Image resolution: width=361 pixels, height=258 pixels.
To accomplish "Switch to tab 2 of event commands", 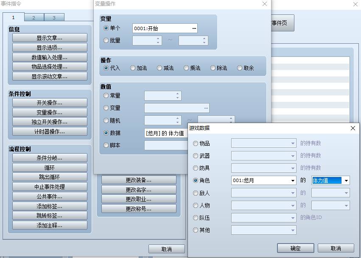I will click(x=34, y=18).
